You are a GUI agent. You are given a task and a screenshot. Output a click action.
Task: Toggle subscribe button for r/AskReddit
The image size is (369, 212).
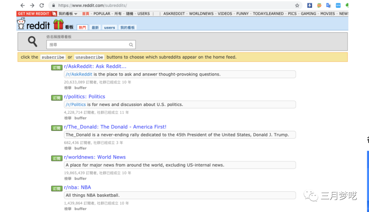pyautogui.click(x=57, y=67)
